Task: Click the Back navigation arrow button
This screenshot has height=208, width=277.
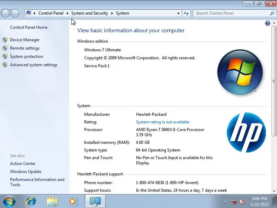Action: tap(5, 13)
